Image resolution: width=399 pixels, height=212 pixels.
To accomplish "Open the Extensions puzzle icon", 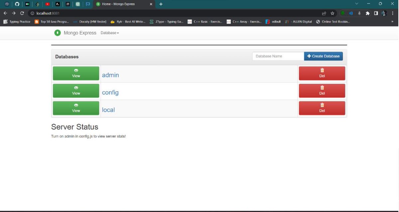I will tap(367, 13).
